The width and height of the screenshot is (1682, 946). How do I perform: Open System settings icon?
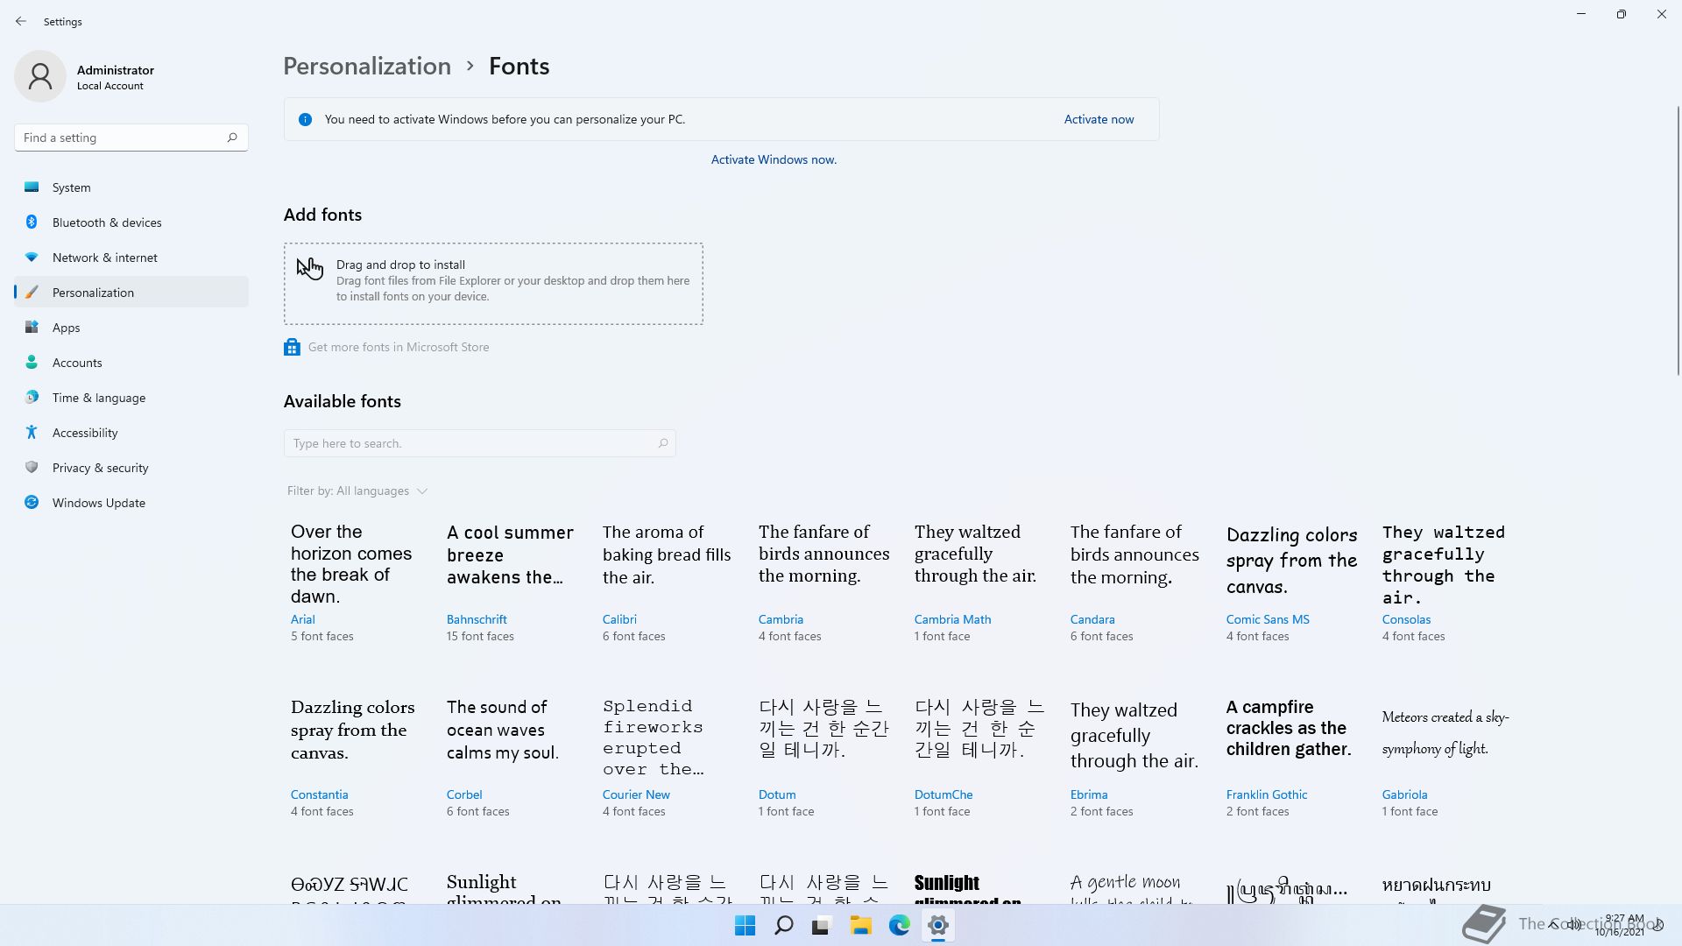tap(32, 187)
